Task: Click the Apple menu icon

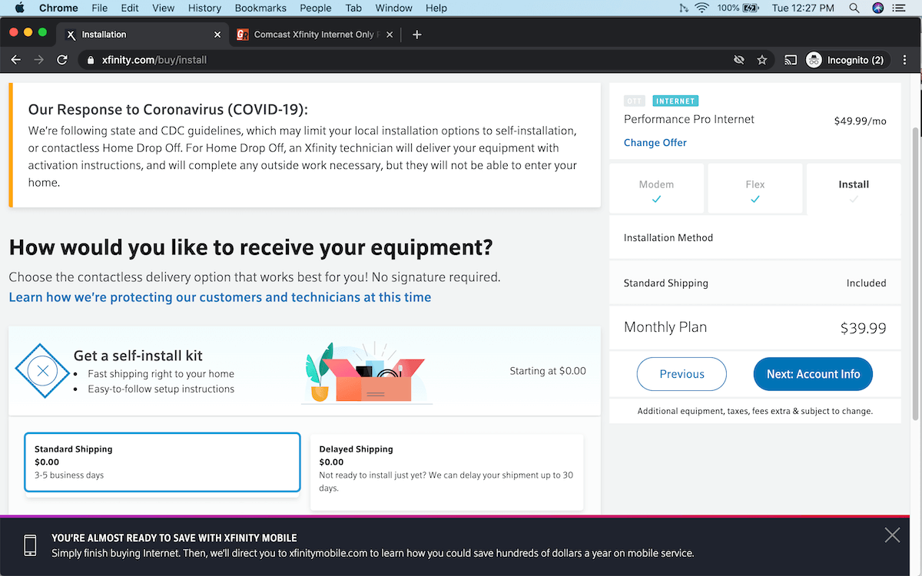Action: pos(20,8)
